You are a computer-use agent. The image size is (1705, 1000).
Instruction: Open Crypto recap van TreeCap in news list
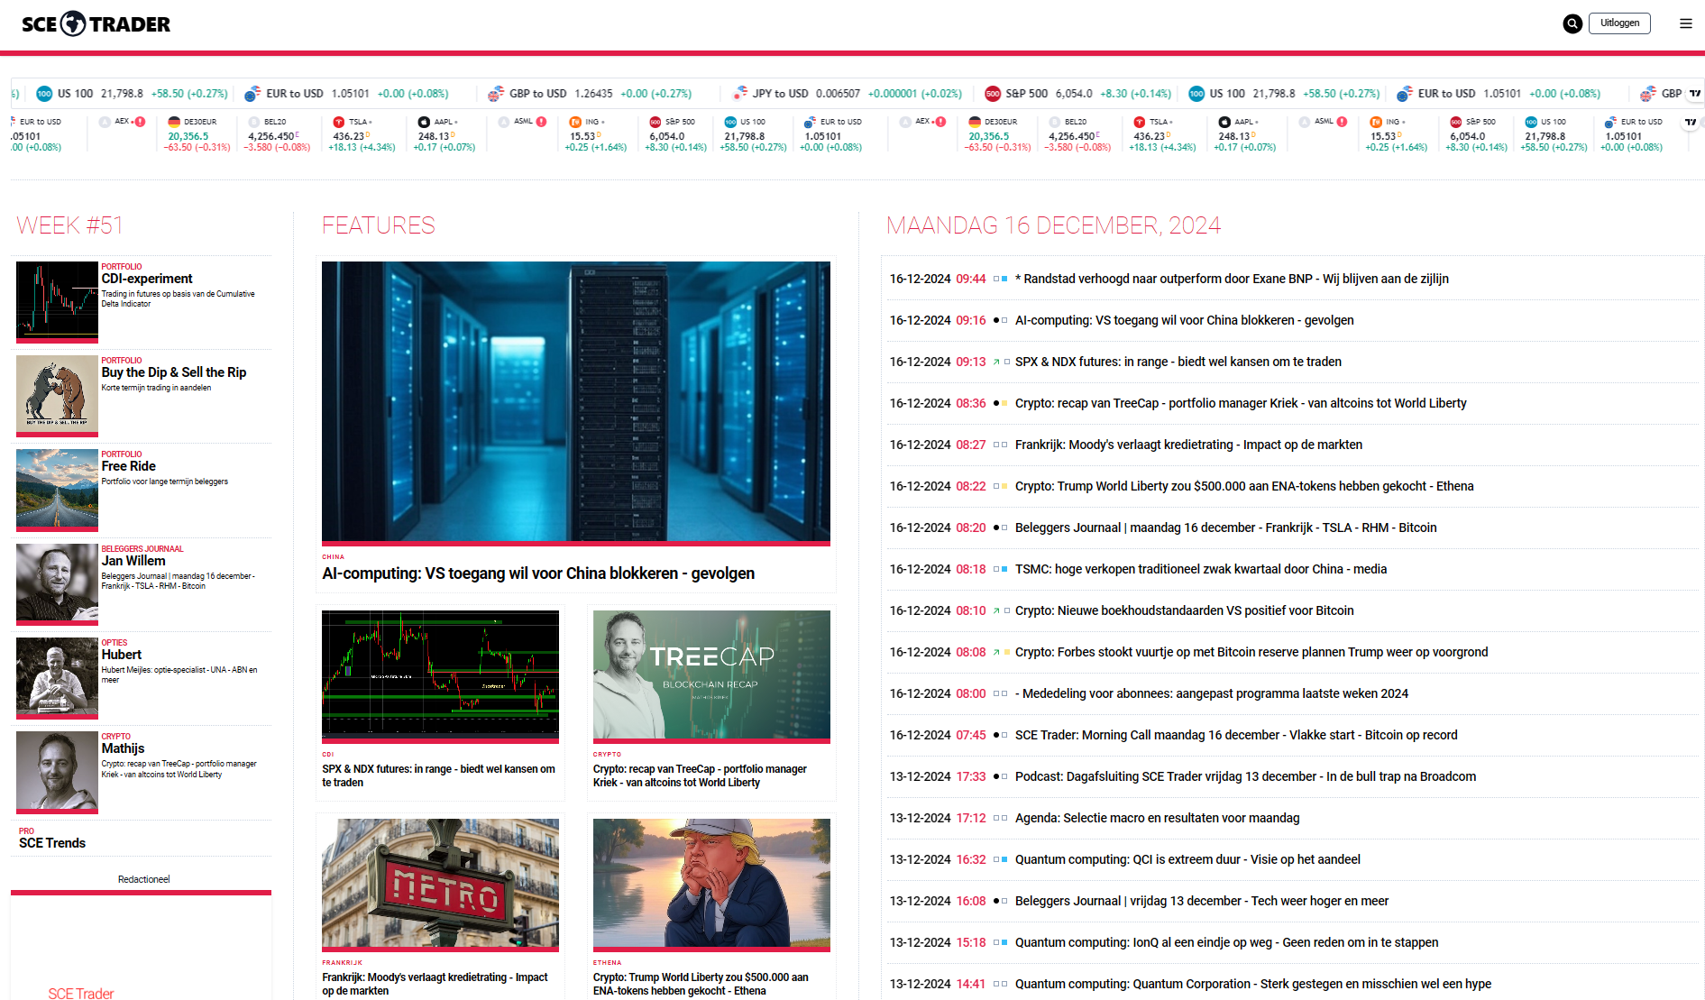(x=1241, y=404)
